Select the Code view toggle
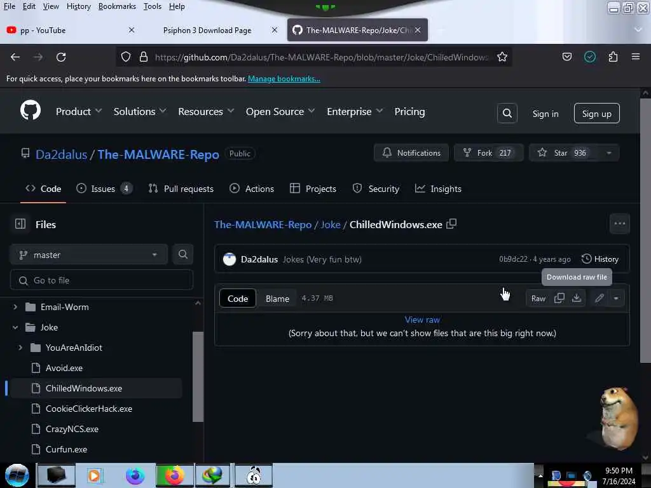The image size is (651, 488). [238, 299]
